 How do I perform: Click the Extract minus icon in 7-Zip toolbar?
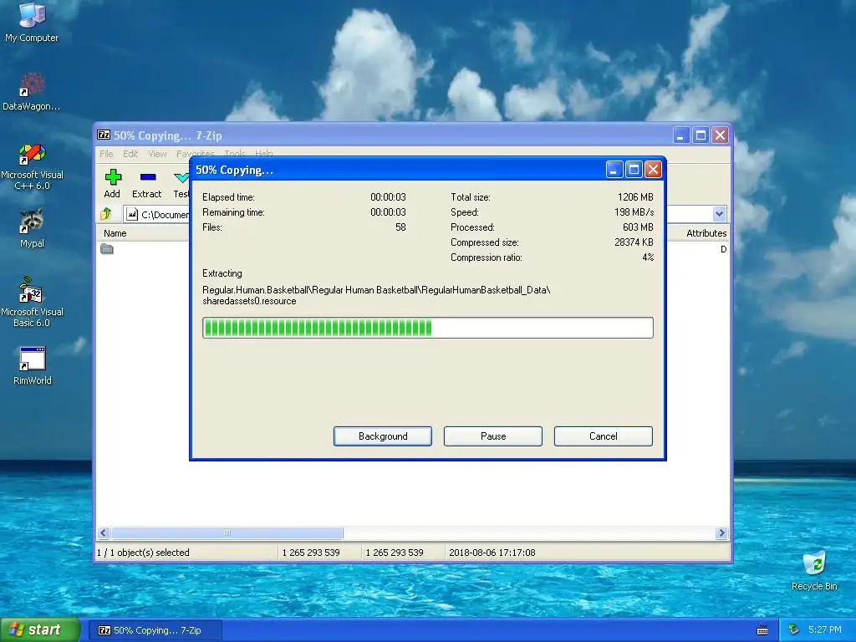coord(148,177)
